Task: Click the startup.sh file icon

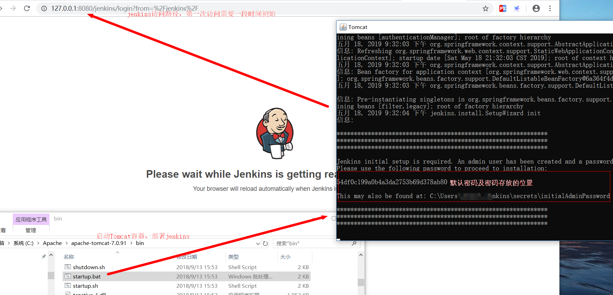Action: pyautogui.click(x=68, y=285)
